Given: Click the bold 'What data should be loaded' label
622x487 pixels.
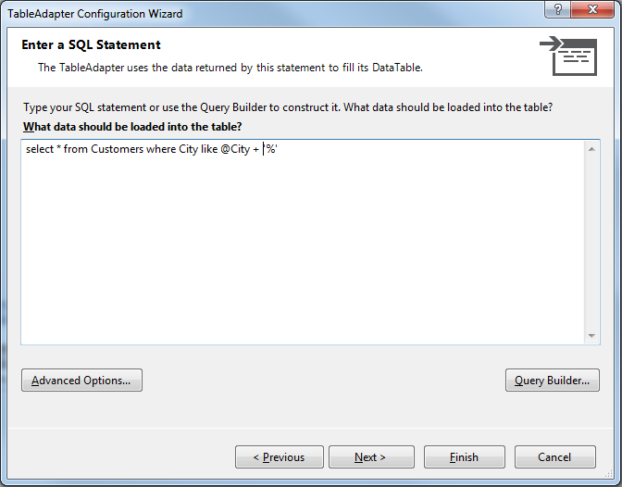Looking at the screenshot, I should coord(132,127).
